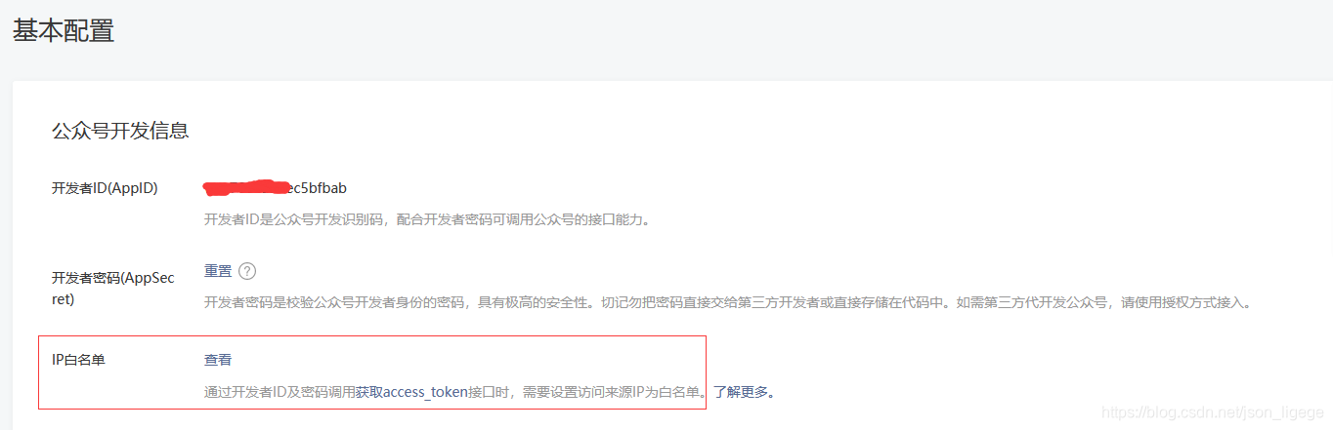Screen dimensions: 1333x430
Task: Reset the AppSecret via the 重置 link
Action: click(218, 271)
